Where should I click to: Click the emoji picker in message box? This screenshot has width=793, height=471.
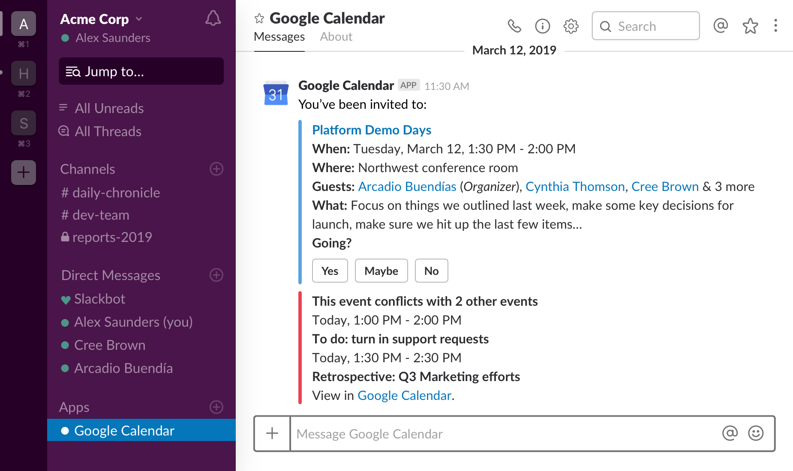tap(755, 434)
